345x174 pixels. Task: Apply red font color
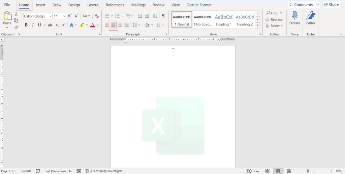pos(93,25)
